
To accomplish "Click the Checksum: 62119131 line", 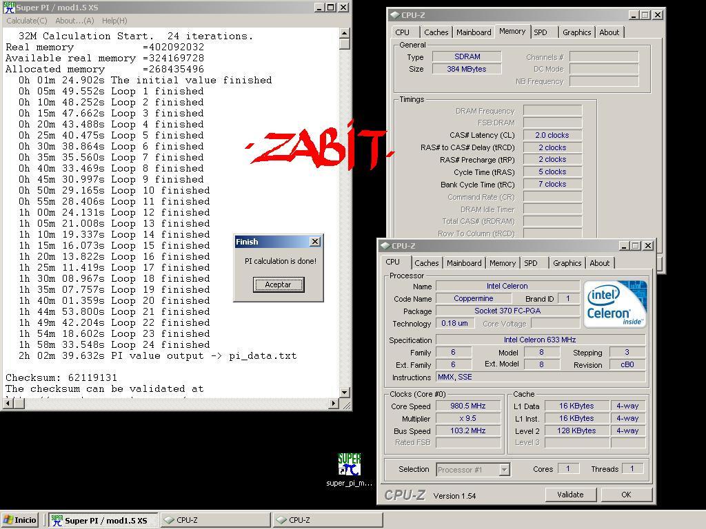I will click(x=61, y=378).
